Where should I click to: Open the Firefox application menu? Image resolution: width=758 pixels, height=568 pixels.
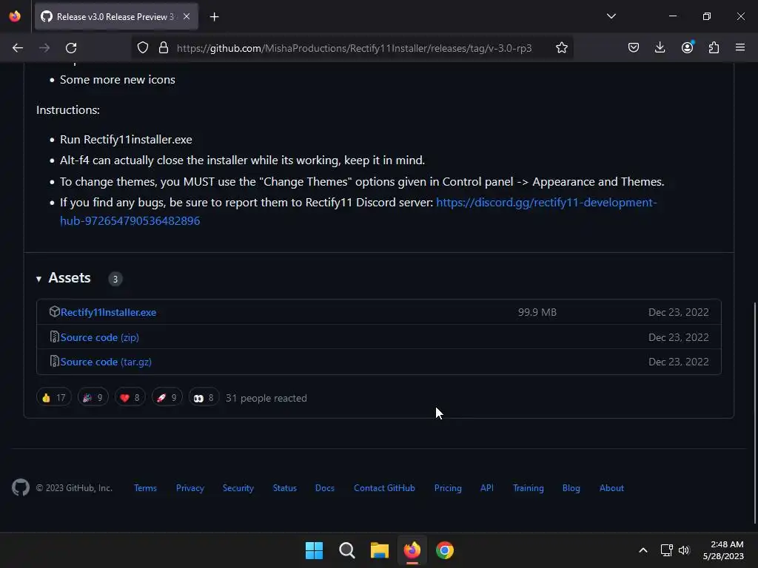[740, 48]
